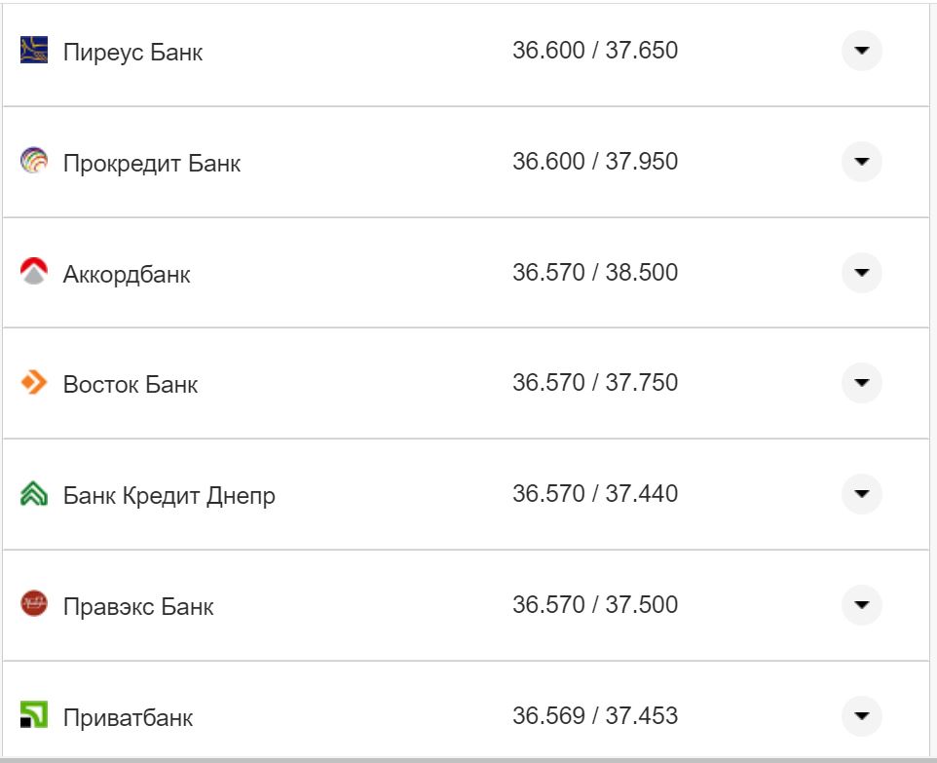The height and width of the screenshot is (763, 937).
Task: Click the Прокредит Банк logo icon
Action: point(34,161)
